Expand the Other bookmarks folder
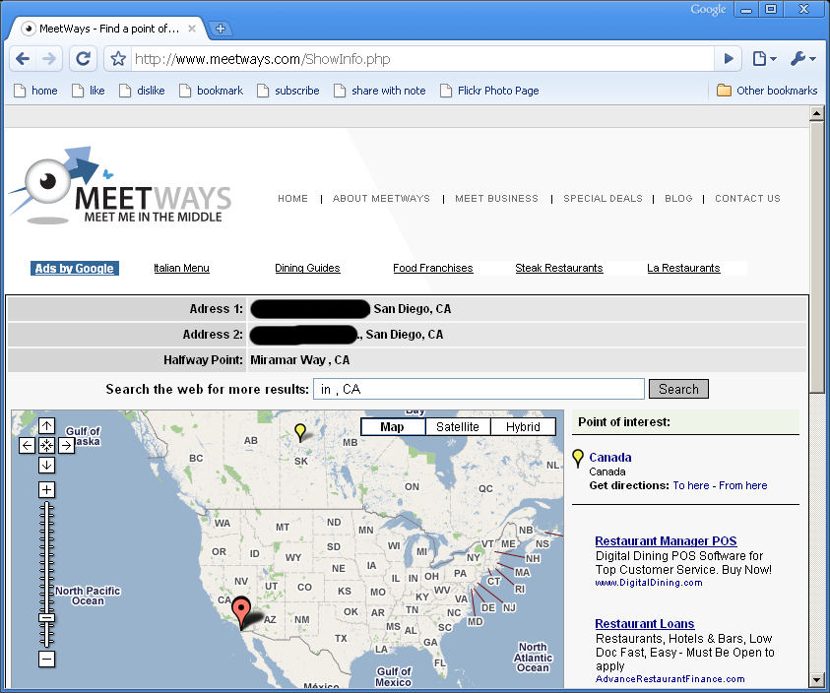The height and width of the screenshot is (693, 830). pyautogui.click(x=767, y=91)
